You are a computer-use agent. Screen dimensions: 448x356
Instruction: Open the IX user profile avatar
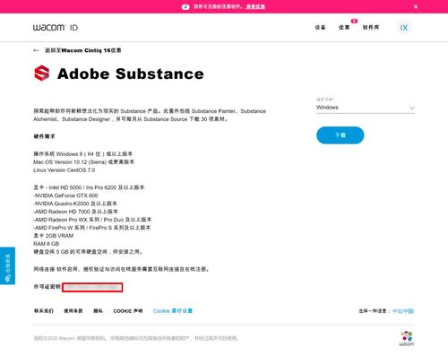click(404, 28)
